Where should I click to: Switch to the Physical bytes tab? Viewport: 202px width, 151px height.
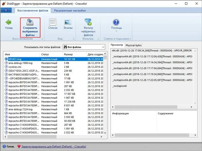[134, 45]
